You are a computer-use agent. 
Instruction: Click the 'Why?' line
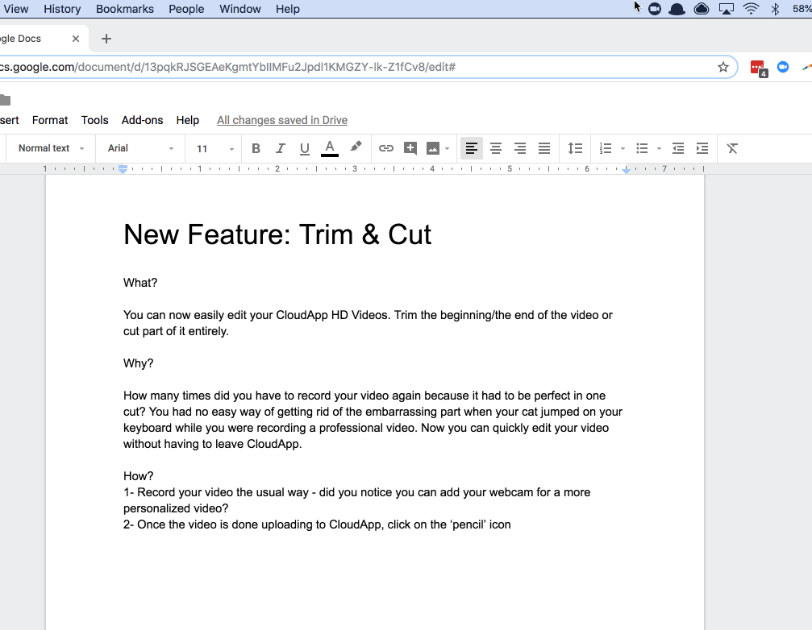(138, 363)
